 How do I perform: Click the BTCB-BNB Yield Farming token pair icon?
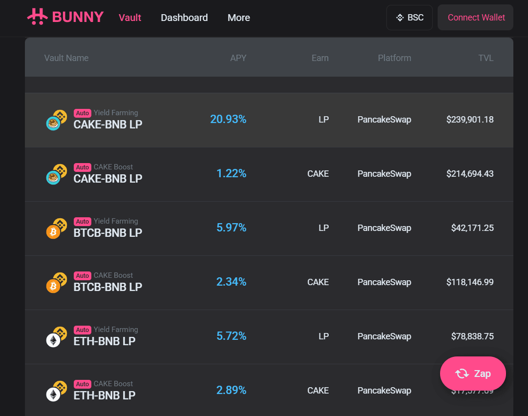click(x=57, y=229)
